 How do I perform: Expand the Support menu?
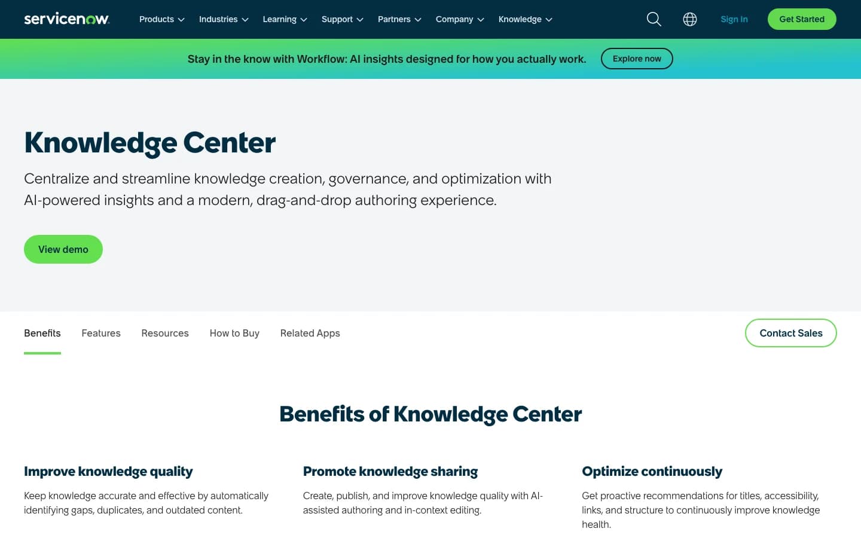(x=343, y=19)
